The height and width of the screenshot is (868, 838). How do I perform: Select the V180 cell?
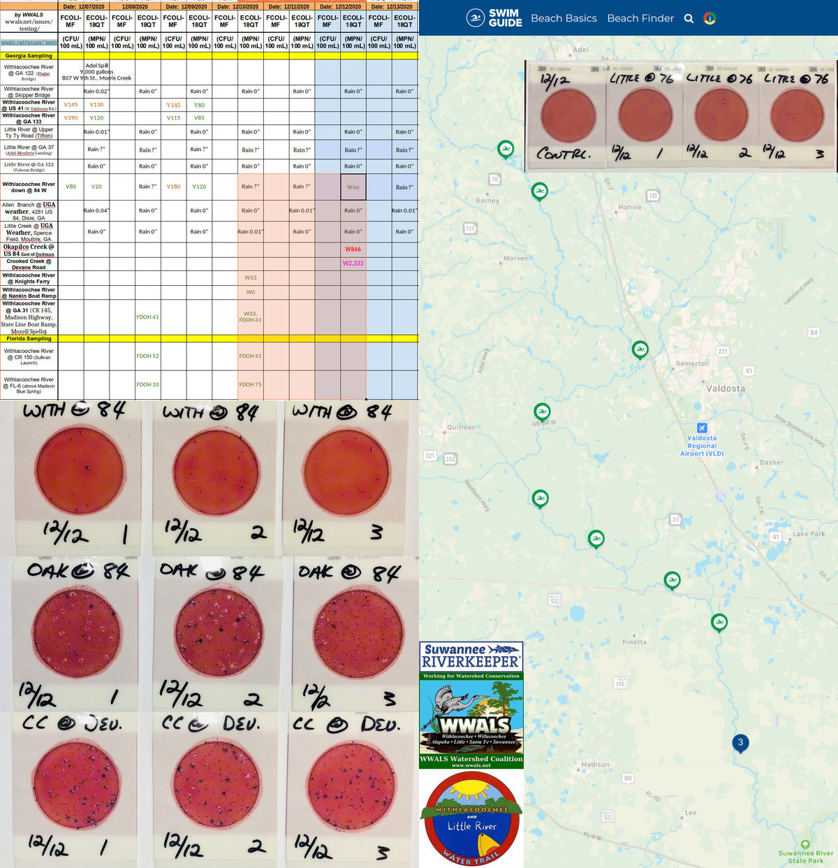pos(173,187)
